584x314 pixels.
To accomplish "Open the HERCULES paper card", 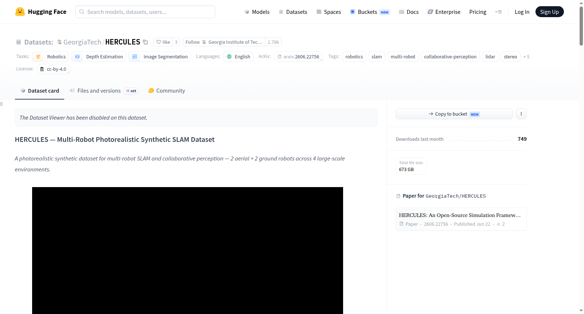I will point(461,219).
